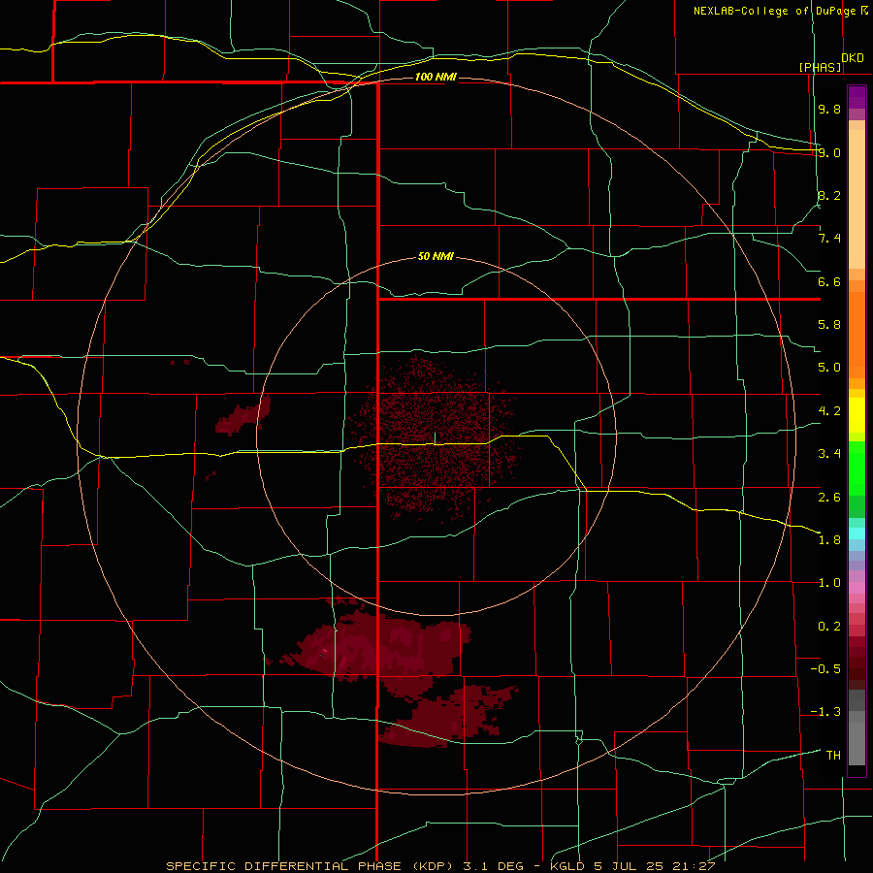Select the 9.8 value on the scale

829,109
